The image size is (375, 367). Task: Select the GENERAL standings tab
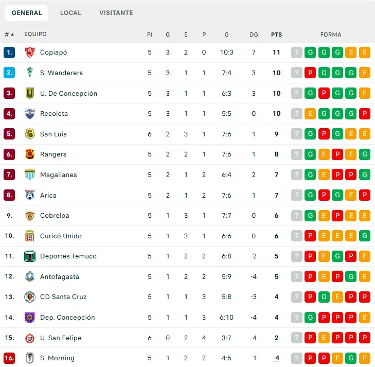point(27,13)
